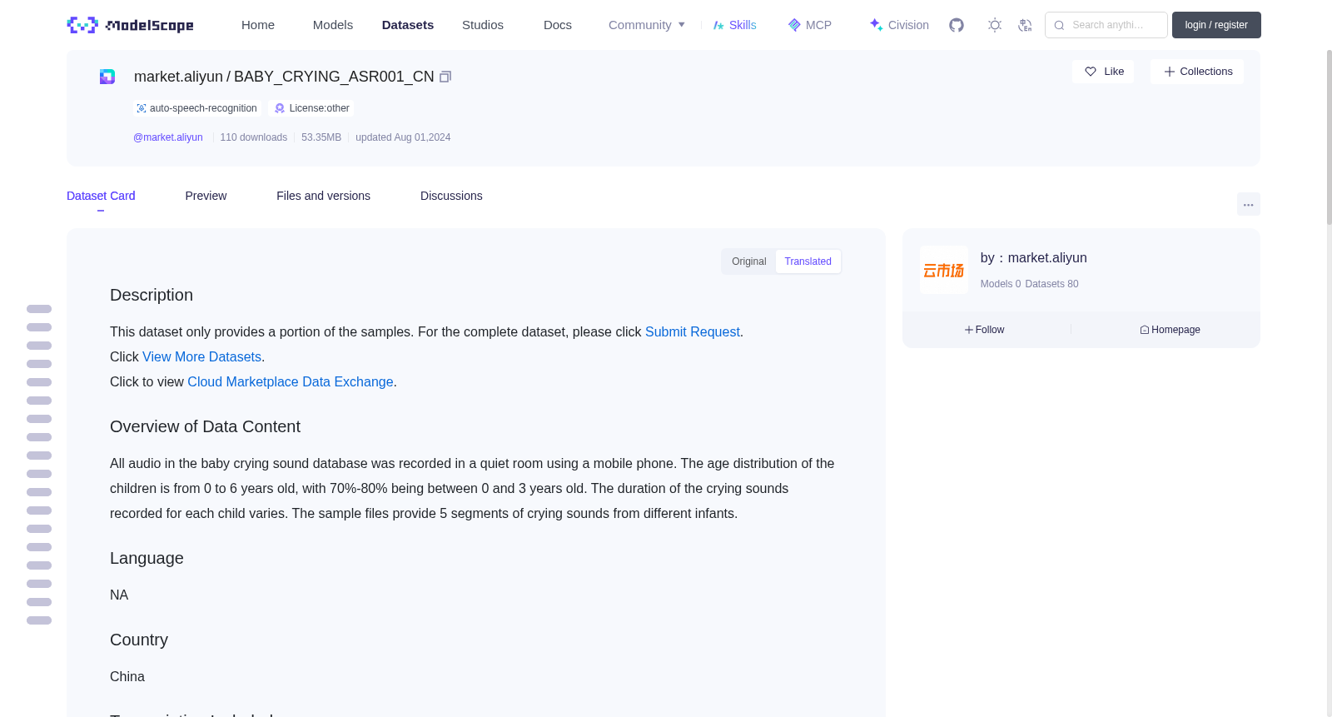The height and width of the screenshot is (717, 1332).
Task: Select the Dataset Card tab
Action: pyautogui.click(x=101, y=196)
